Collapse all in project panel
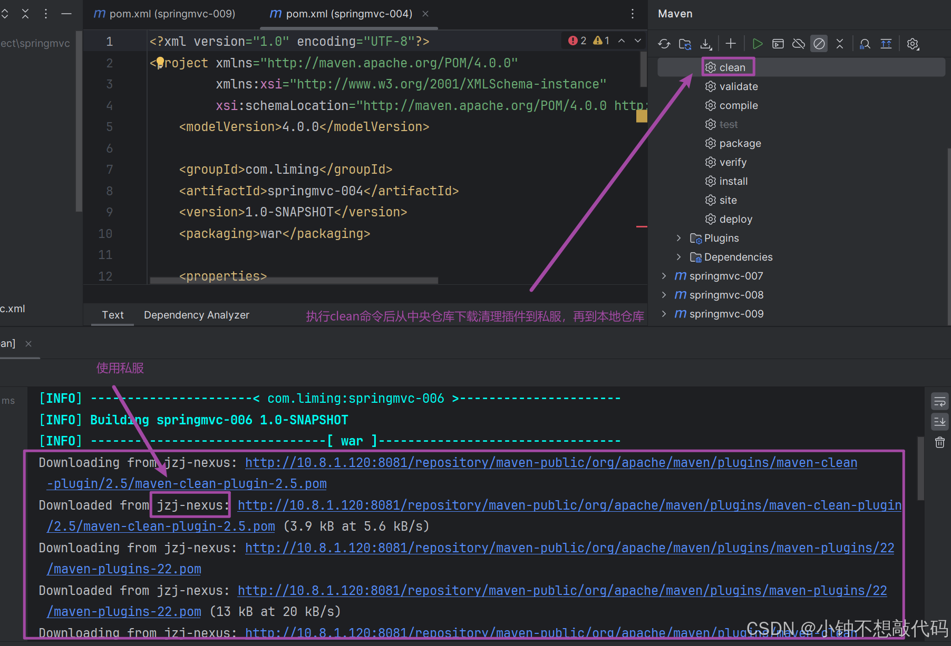Screen dimensions: 951x646 (x=25, y=14)
